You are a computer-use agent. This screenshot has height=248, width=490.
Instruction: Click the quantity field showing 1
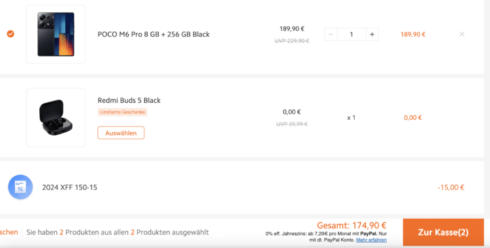pyautogui.click(x=351, y=34)
